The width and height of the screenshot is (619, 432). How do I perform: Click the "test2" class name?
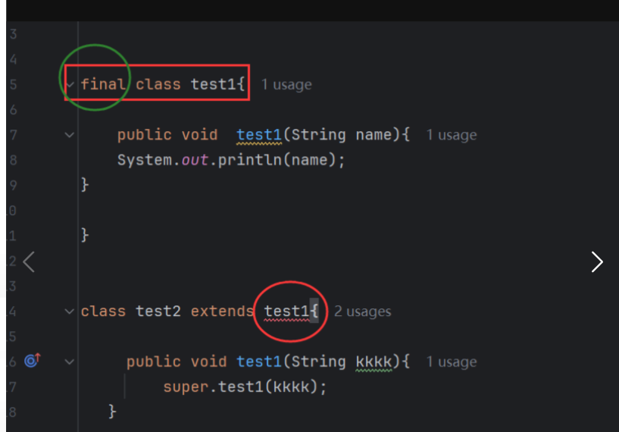(158, 311)
